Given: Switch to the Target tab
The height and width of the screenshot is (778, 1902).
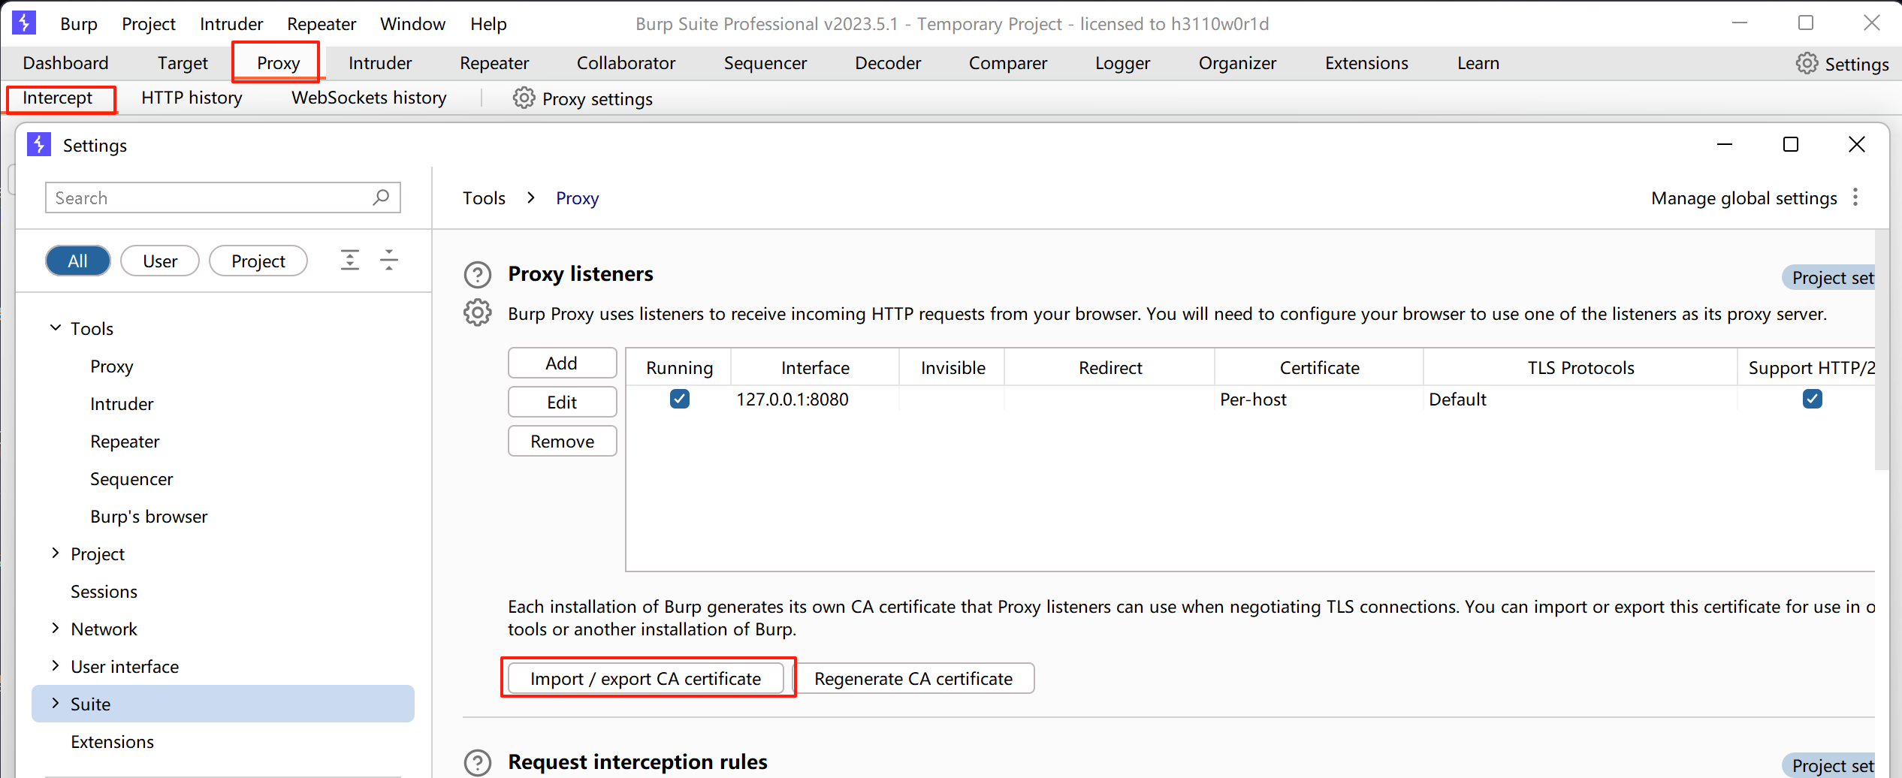Looking at the screenshot, I should coord(183,63).
